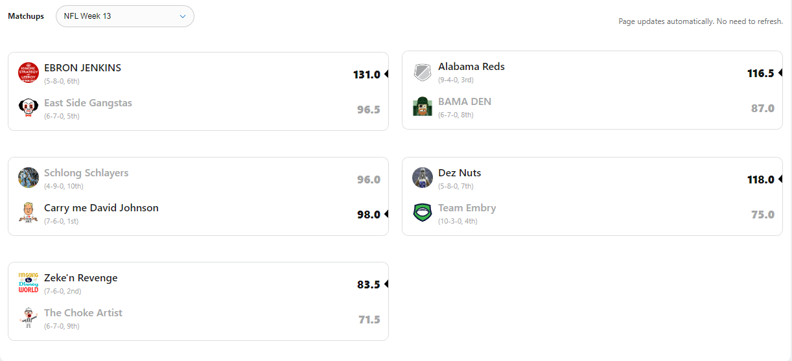The image size is (792, 361).
Task: Click Team Embry football logo
Action: 423,213
